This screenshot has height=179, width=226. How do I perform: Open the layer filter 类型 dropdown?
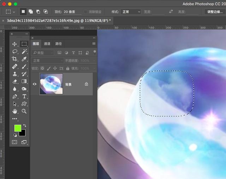click(x=43, y=53)
